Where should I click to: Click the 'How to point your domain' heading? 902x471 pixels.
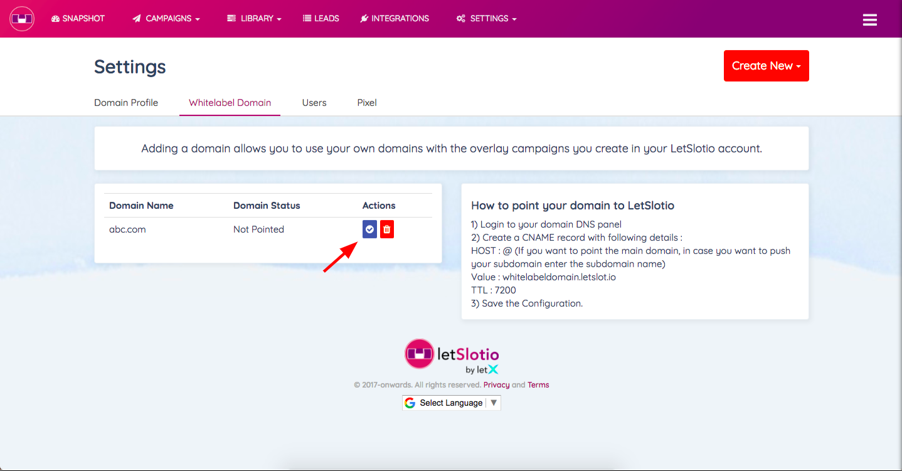click(573, 206)
